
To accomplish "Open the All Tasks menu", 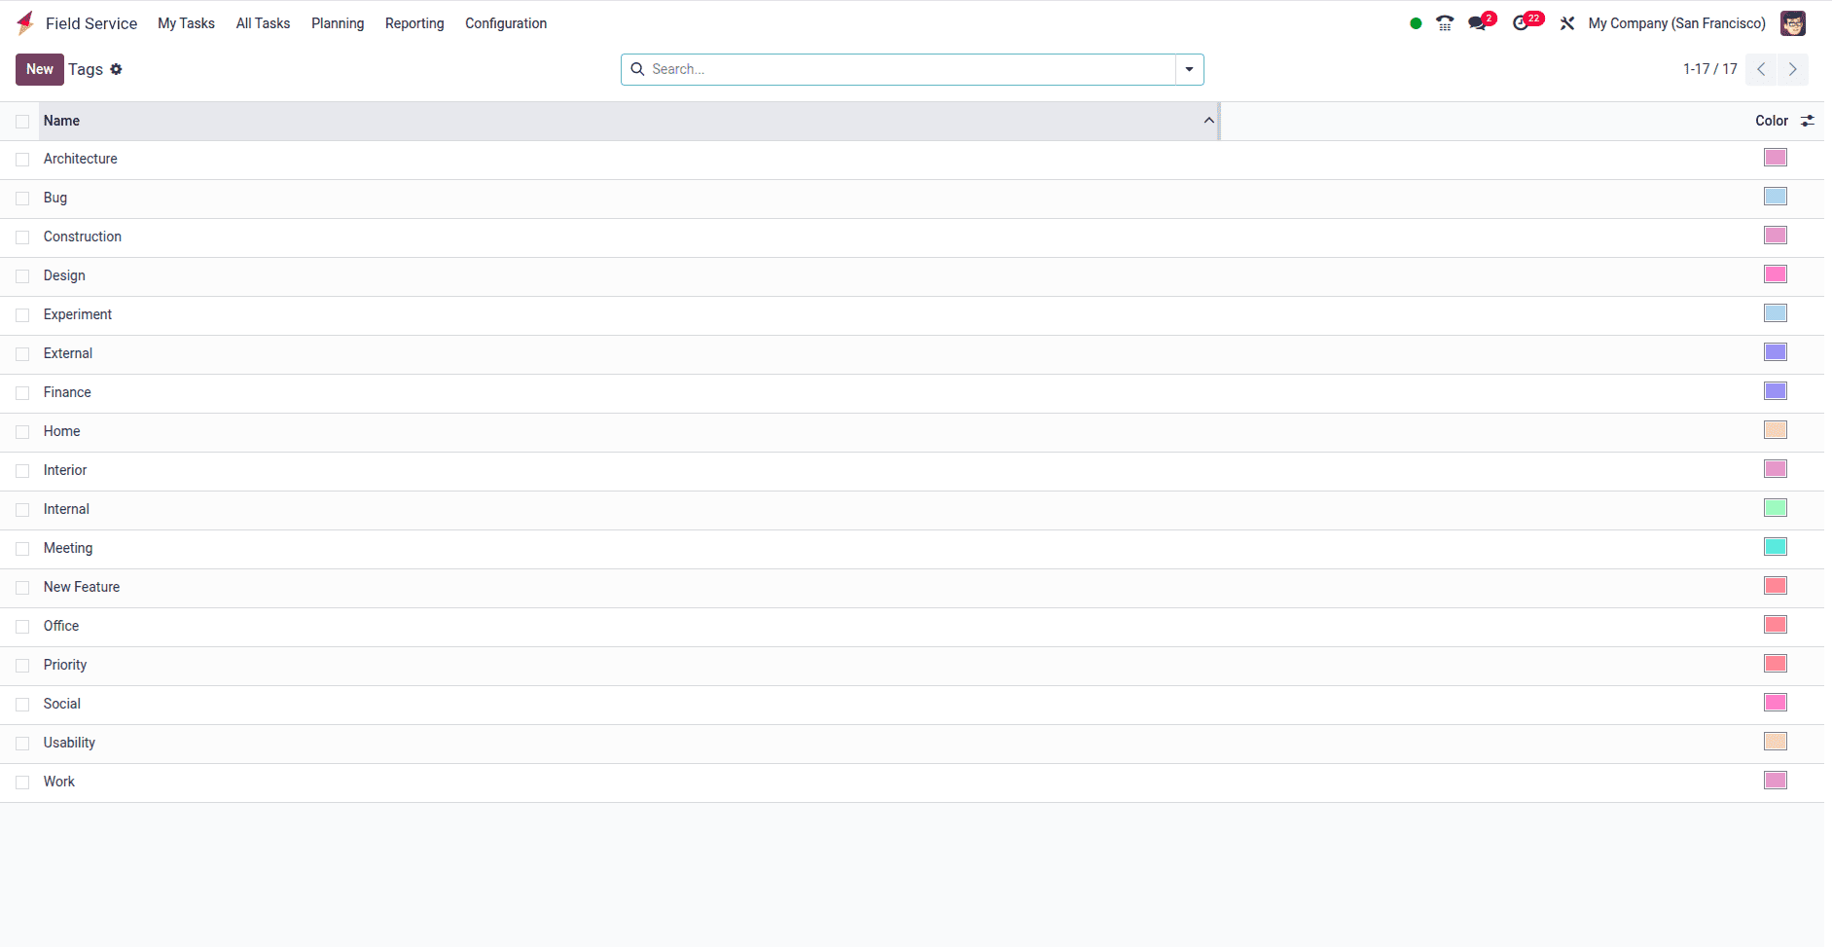I will [x=263, y=23].
